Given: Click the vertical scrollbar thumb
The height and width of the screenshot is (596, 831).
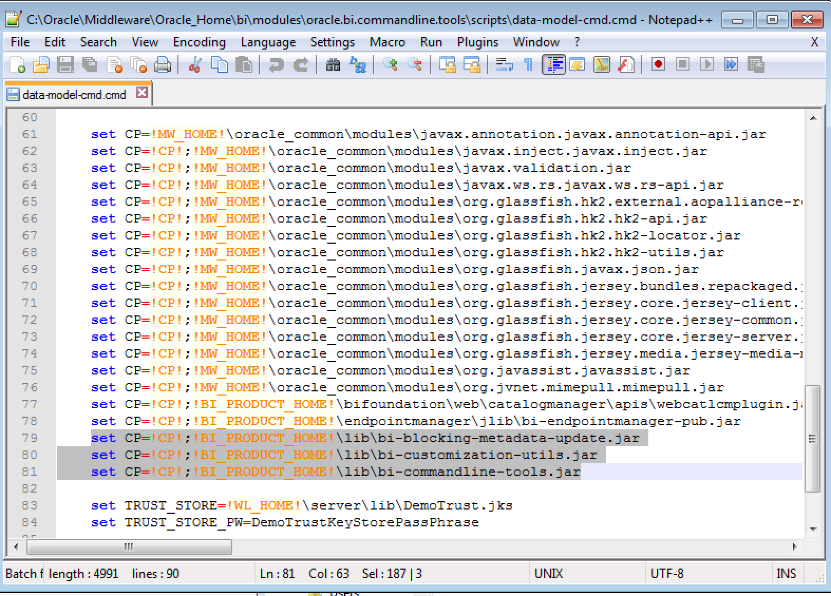Looking at the screenshot, I should pos(813,439).
